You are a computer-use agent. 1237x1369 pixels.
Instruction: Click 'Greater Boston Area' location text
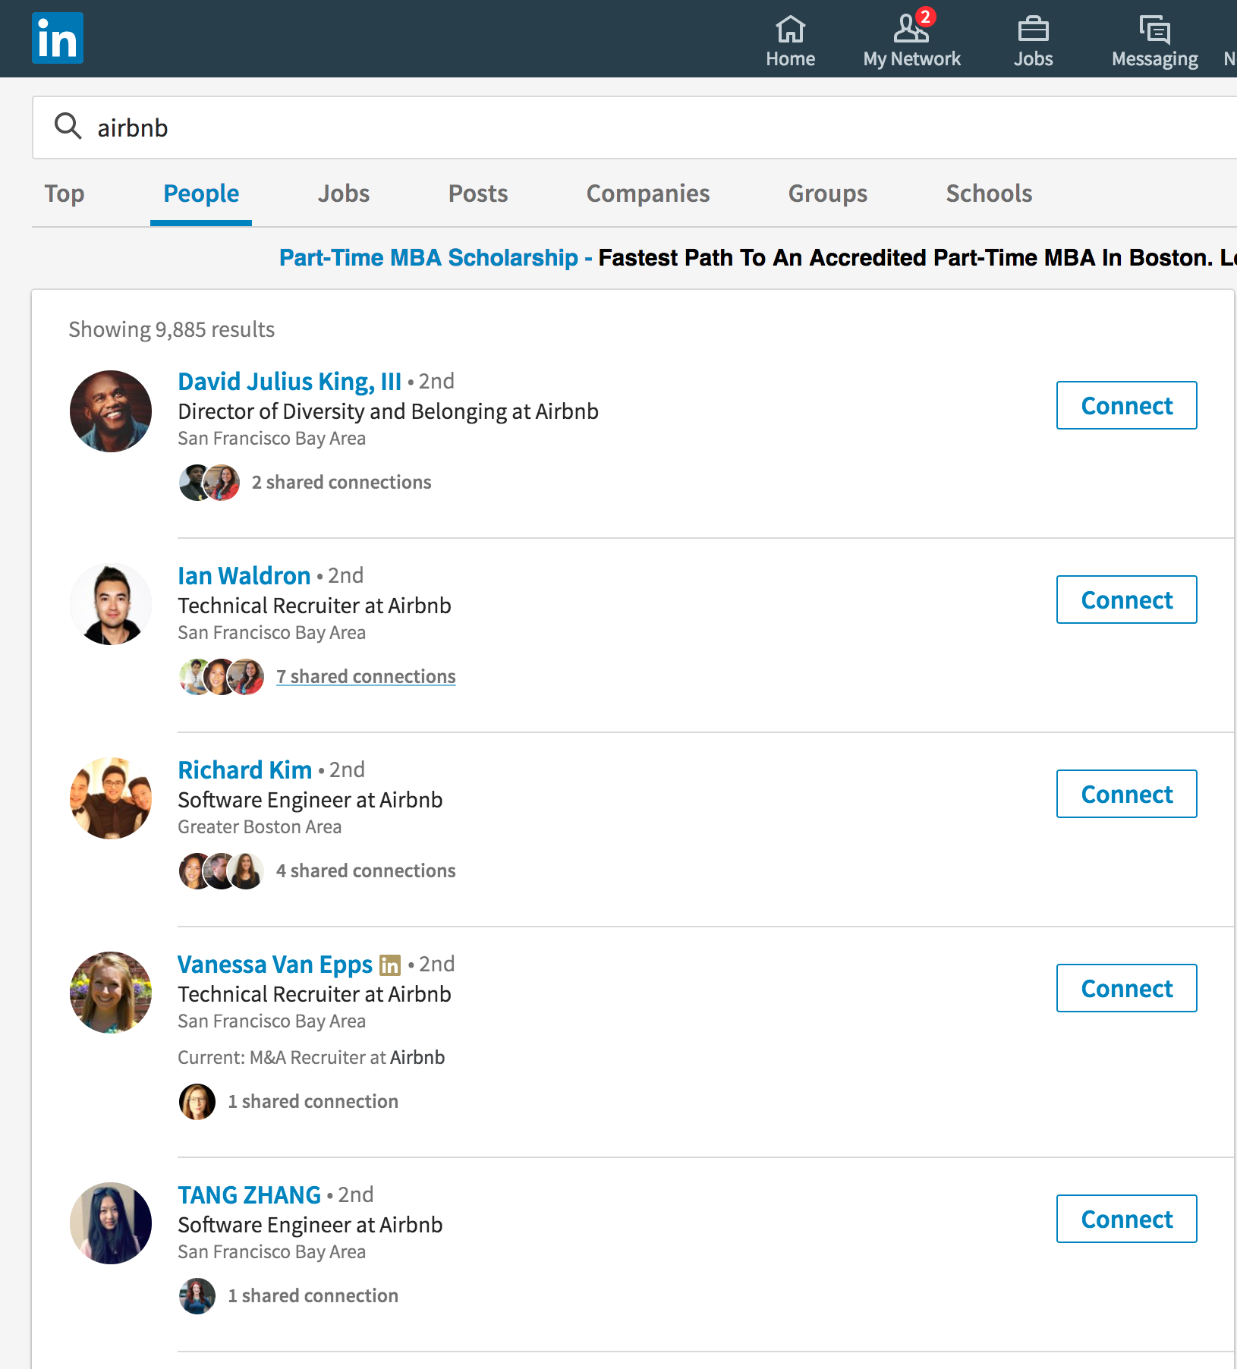tap(260, 826)
